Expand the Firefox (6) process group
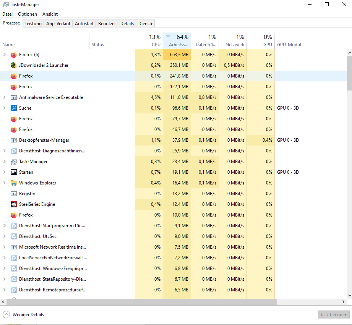 pyautogui.click(x=4, y=55)
